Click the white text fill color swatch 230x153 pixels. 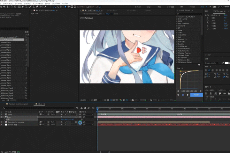[226, 63]
